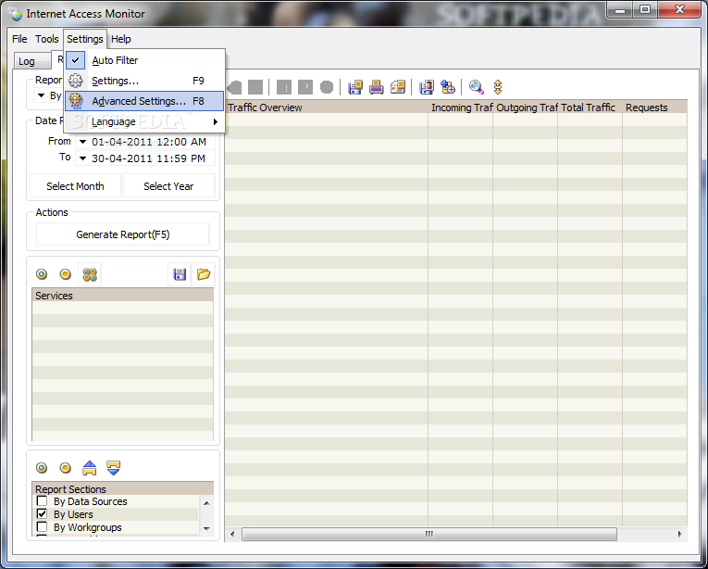Click open folder icon above Services list
This screenshot has width=708, height=569.
(x=204, y=274)
